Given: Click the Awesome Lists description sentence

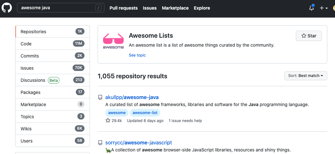Looking at the screenshot, I should coord(201,45).
